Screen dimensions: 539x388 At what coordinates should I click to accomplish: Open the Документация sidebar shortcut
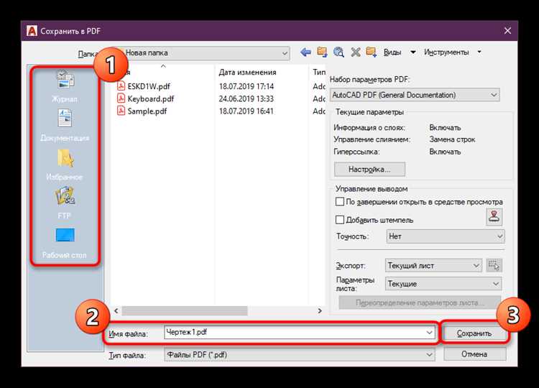coord(65,125)
